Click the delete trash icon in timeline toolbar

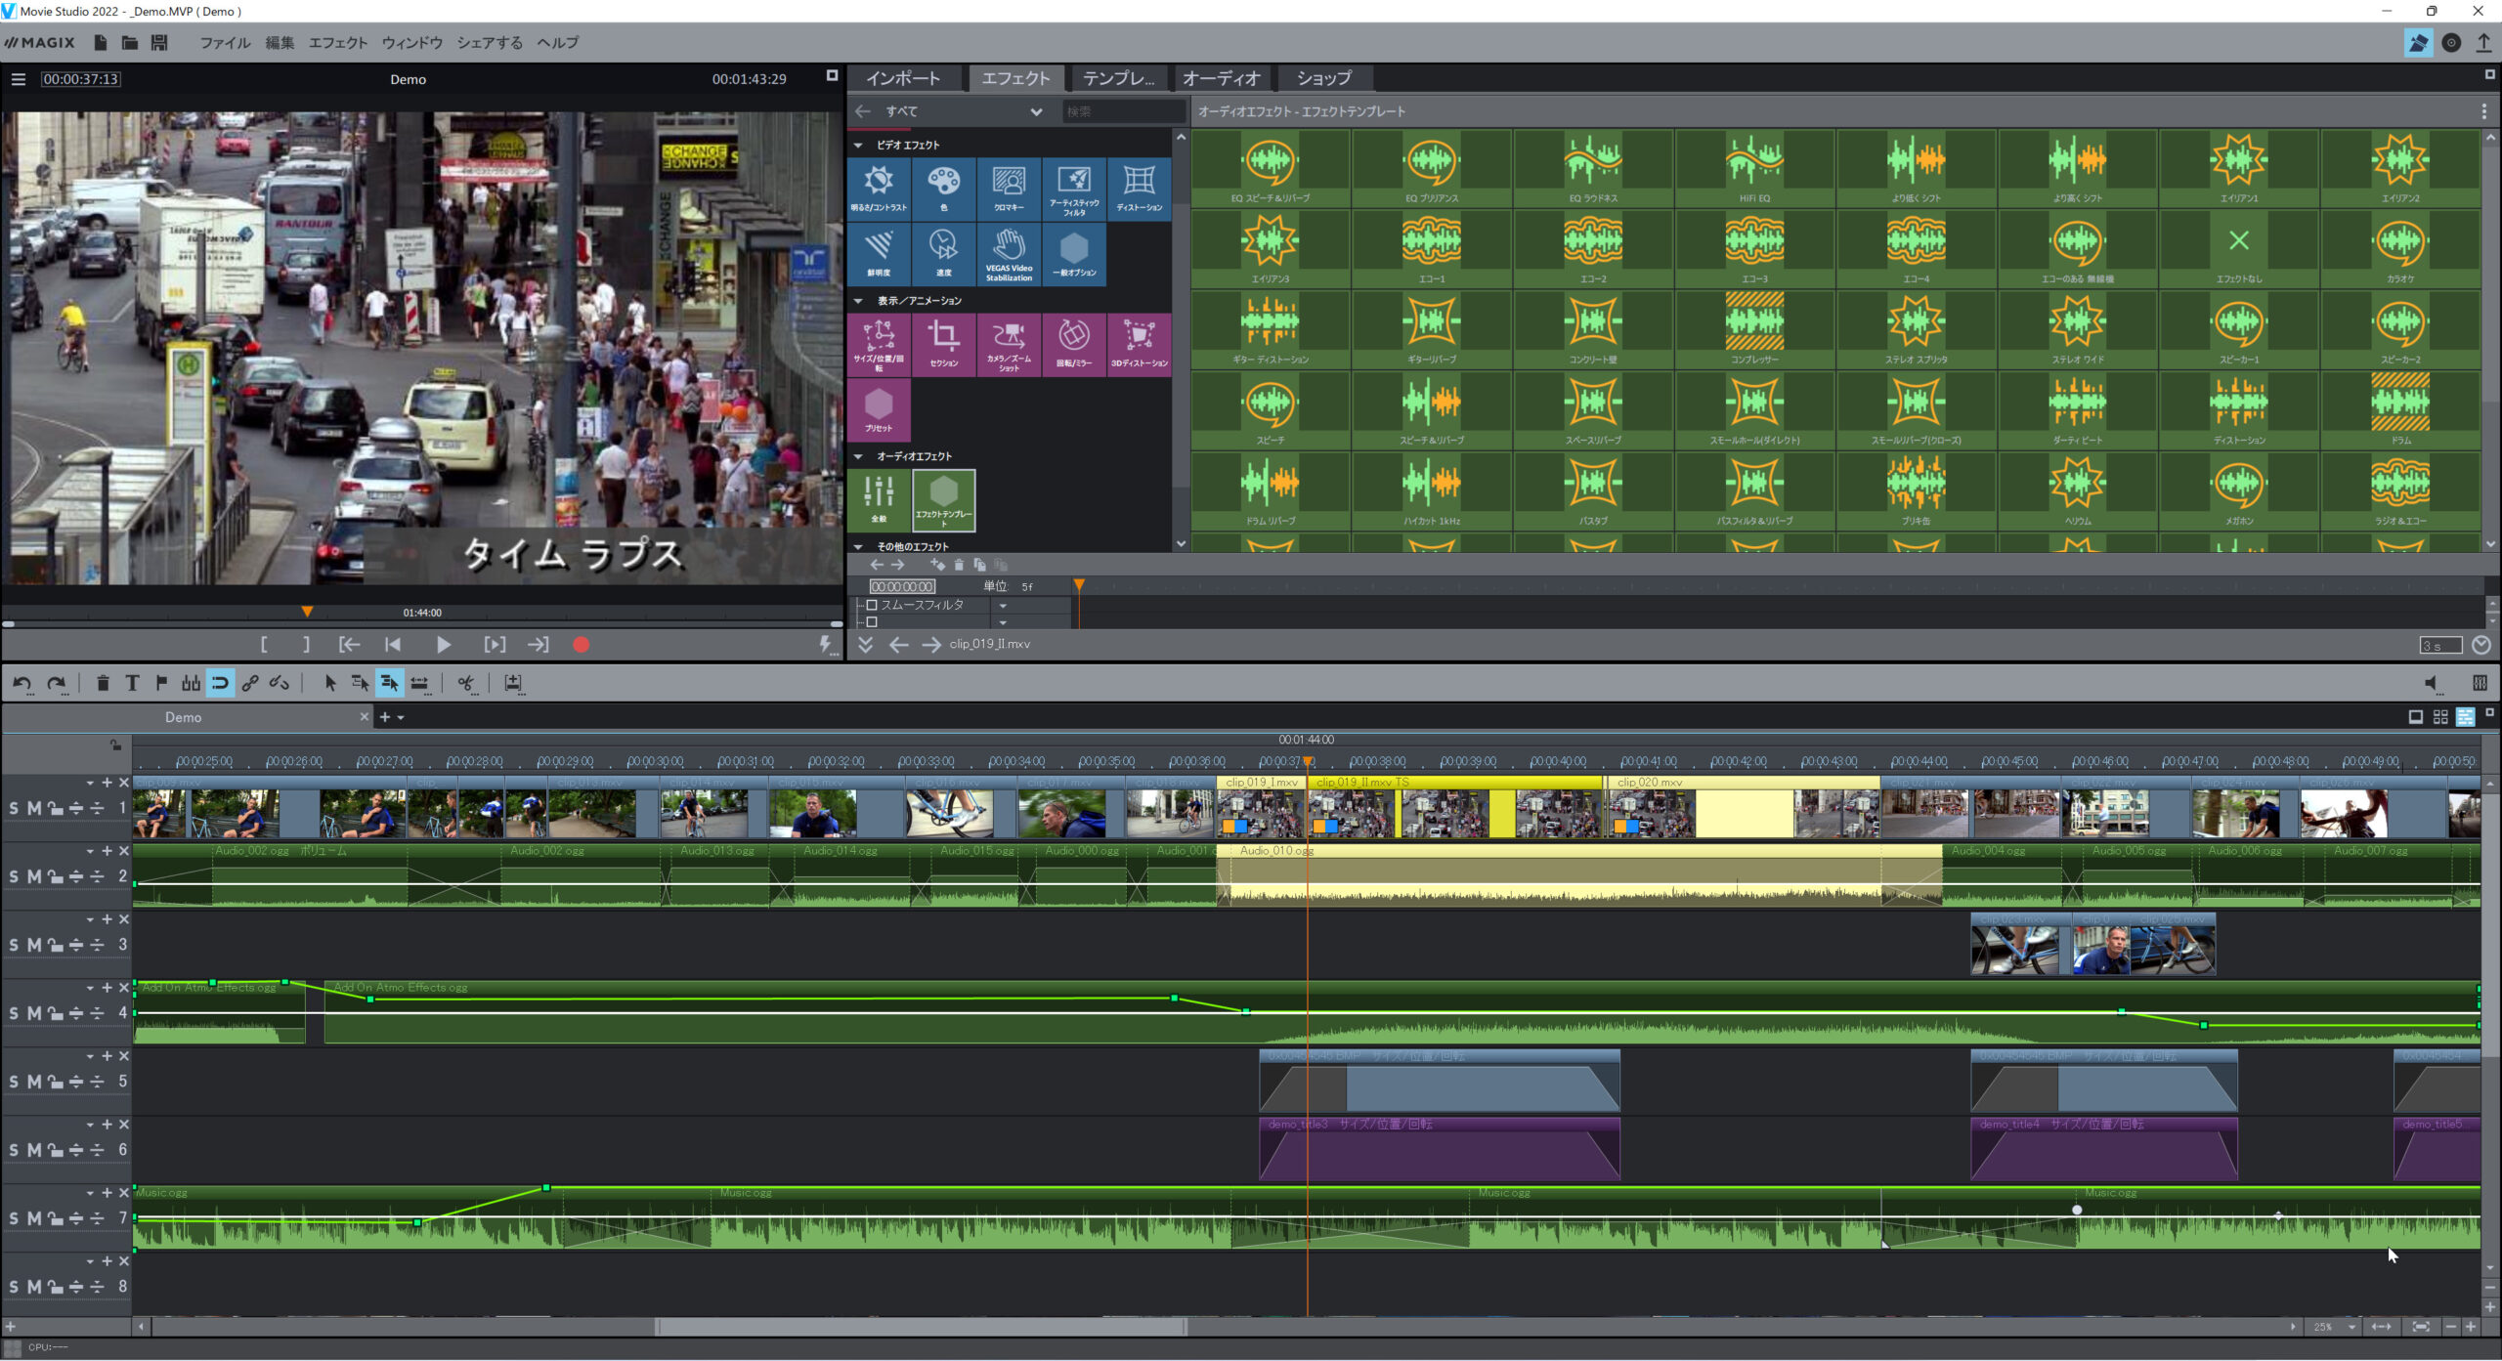[x=103, y=683]
